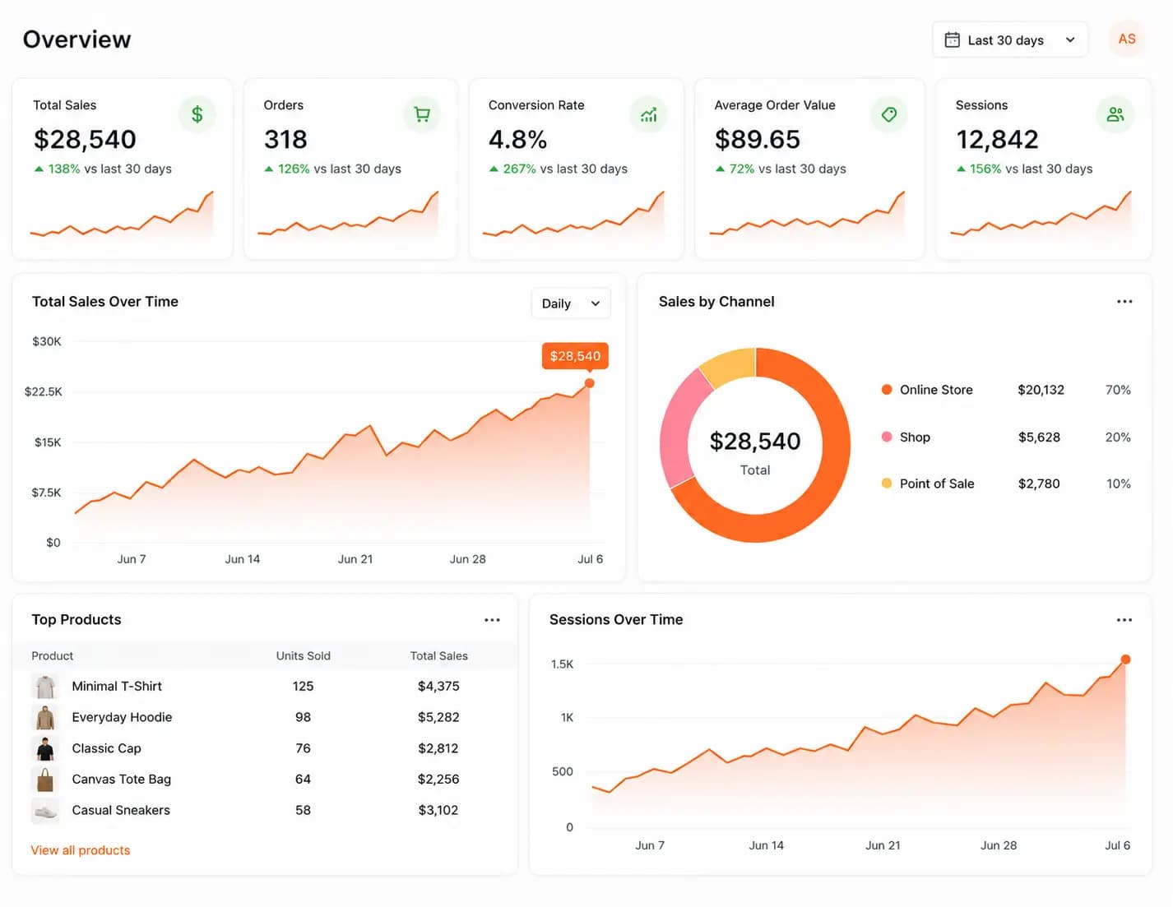
Task: Click the dollar sign icon in Total Sales card
Action: tap(197, 114)
